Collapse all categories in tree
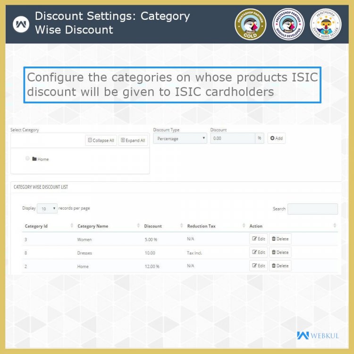The height and width of the screenshot is (354, 354). tap(101, 141)
